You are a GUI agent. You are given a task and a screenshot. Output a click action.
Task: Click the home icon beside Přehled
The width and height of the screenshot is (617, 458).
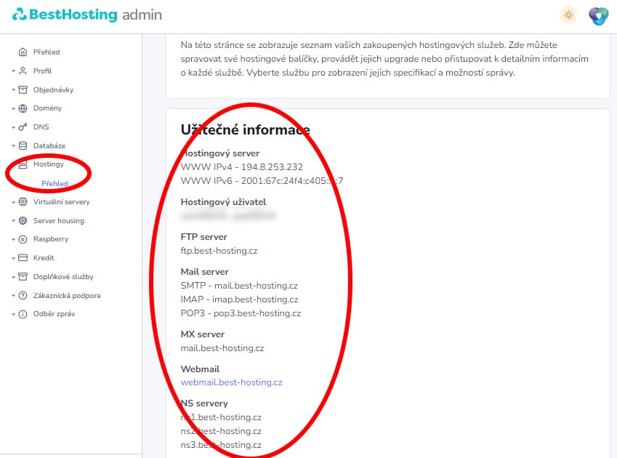point(23,52)
